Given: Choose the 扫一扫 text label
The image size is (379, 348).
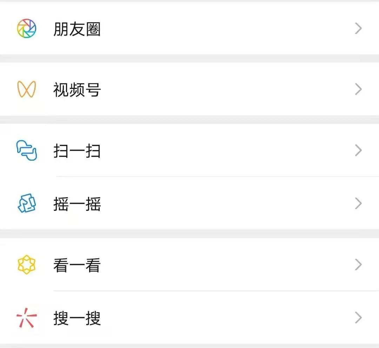Looking at the screenshot, I should 77,151.
